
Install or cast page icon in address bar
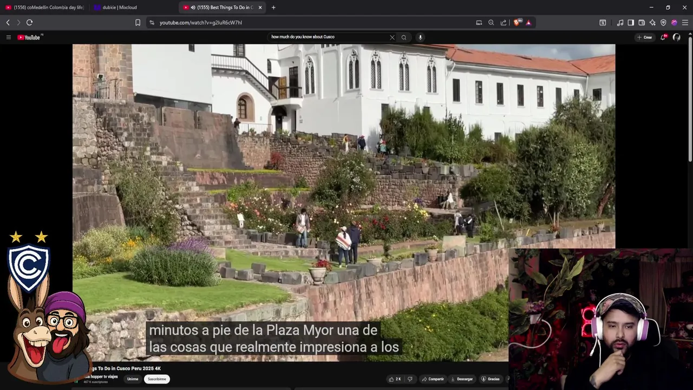tap(479, 23)
